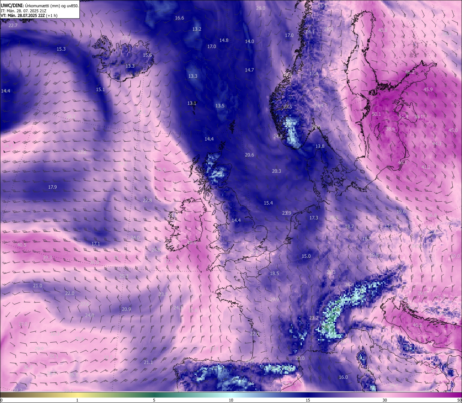The width and height of the screenshot is (462, 403).
Task: Click the 23.0 value near Mediterranean coast
Action: (x=300, y=358)
